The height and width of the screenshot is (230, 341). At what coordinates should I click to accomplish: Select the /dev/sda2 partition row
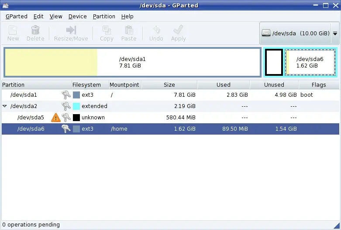[x=170, y=106]
